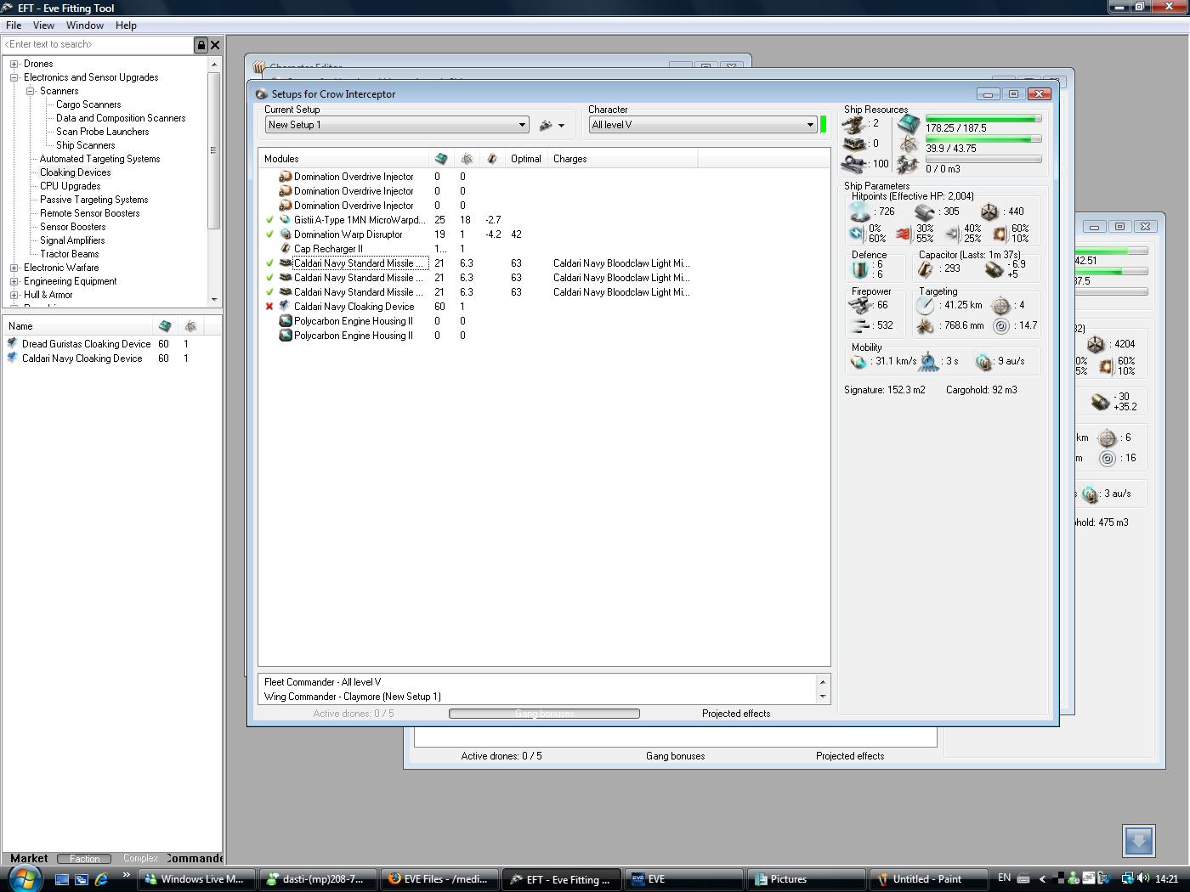Open Windows Start menu orb
This screenshot has width=1190, height=892.
point(25,878)
